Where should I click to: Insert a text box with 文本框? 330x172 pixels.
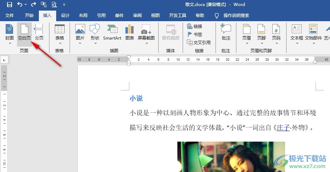297,34
